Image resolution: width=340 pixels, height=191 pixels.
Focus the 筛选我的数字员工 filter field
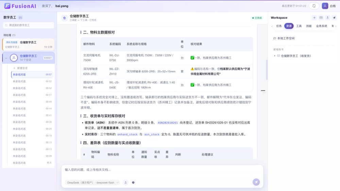point(29,25)
